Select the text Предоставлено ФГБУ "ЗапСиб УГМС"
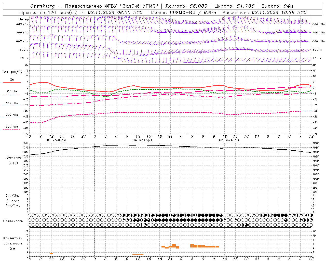Image resolution: width=326 pixels, height=261 pixels. click(x=112, y=6)
